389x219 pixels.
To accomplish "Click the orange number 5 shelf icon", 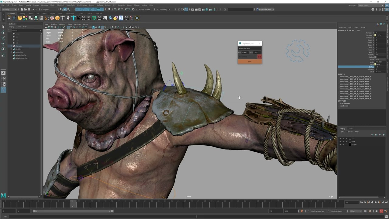I will coord(57,18).
